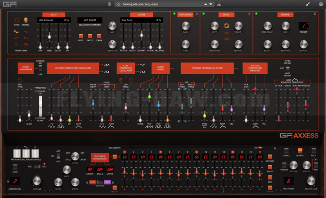Flip the KYBD Repeat / Auto Repeat switch
This screenshot has width=326, height=198.
click(288, 68)
